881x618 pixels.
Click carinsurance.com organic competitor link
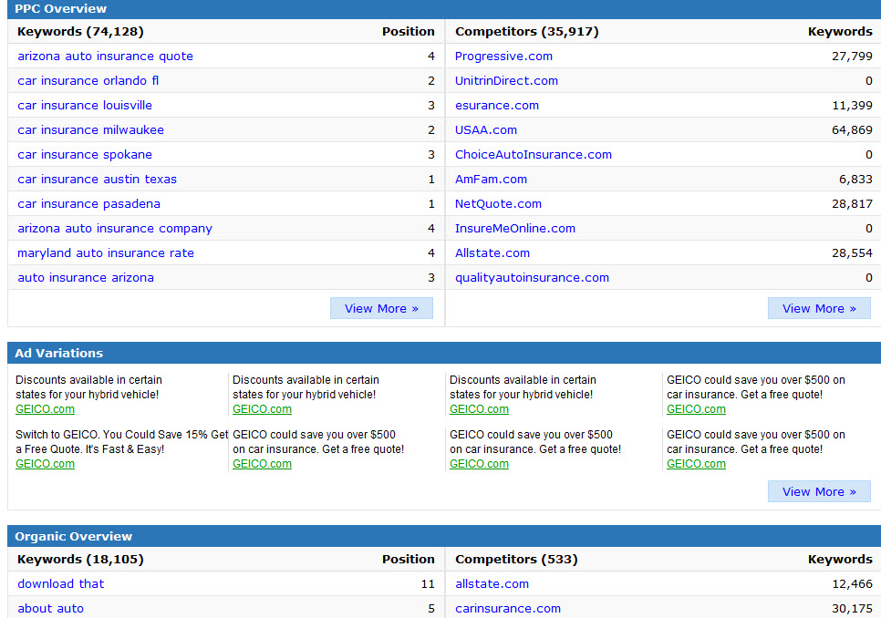click(508, 609)
